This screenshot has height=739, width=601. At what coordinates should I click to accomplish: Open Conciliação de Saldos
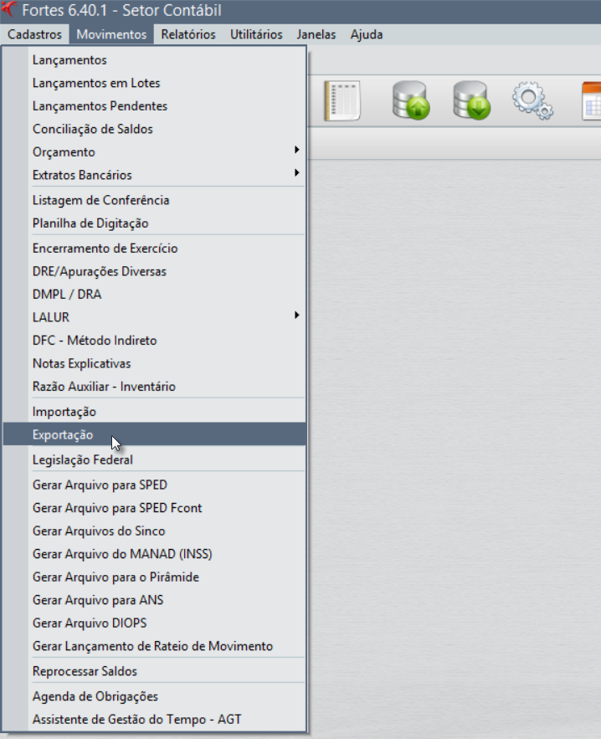pos(92,129)
